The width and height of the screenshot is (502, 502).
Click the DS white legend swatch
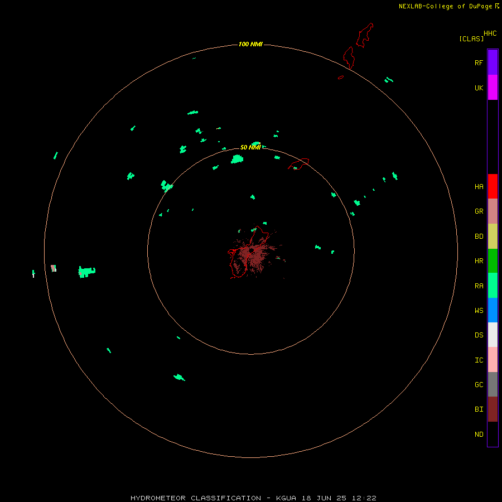point(493,335)
